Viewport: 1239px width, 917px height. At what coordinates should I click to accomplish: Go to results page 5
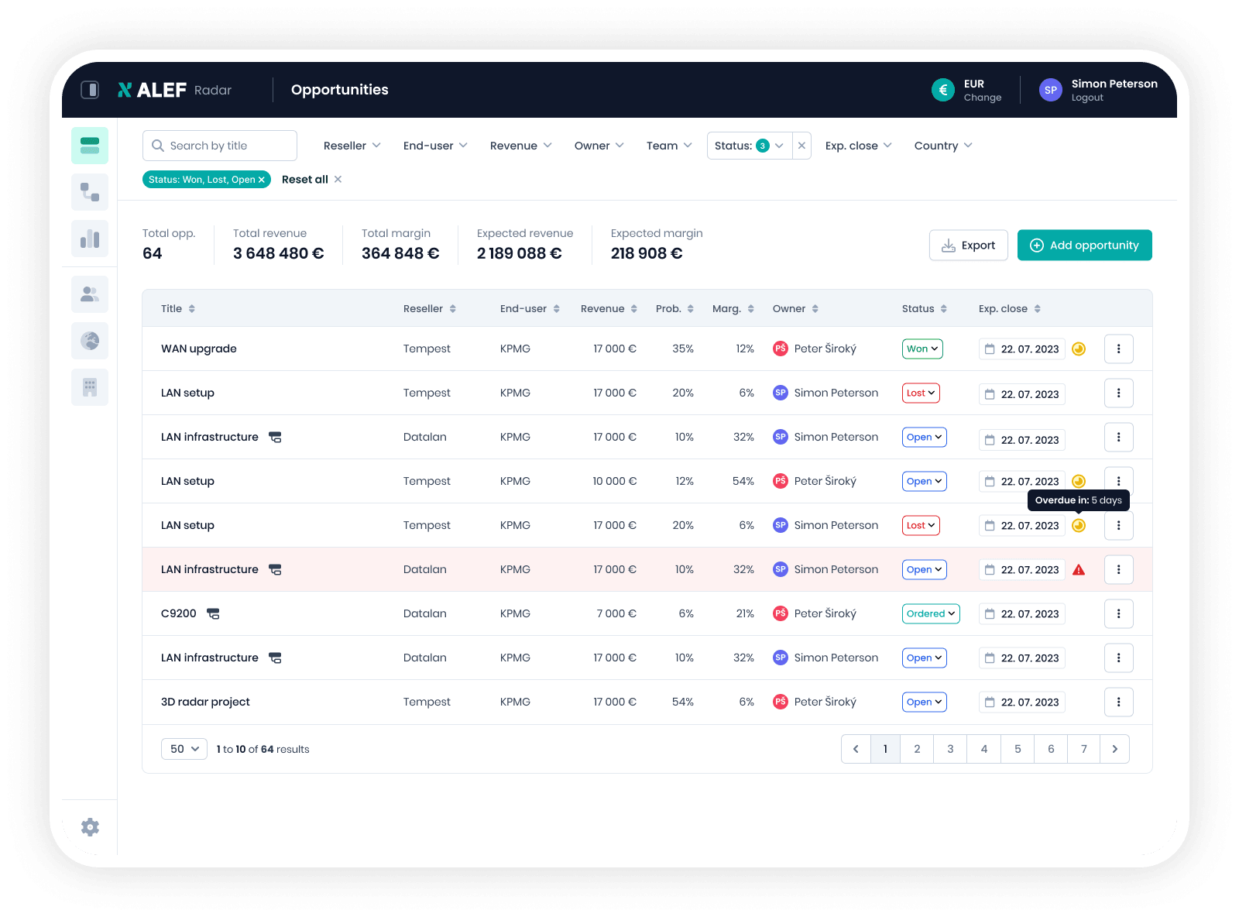pos(1018,749)
